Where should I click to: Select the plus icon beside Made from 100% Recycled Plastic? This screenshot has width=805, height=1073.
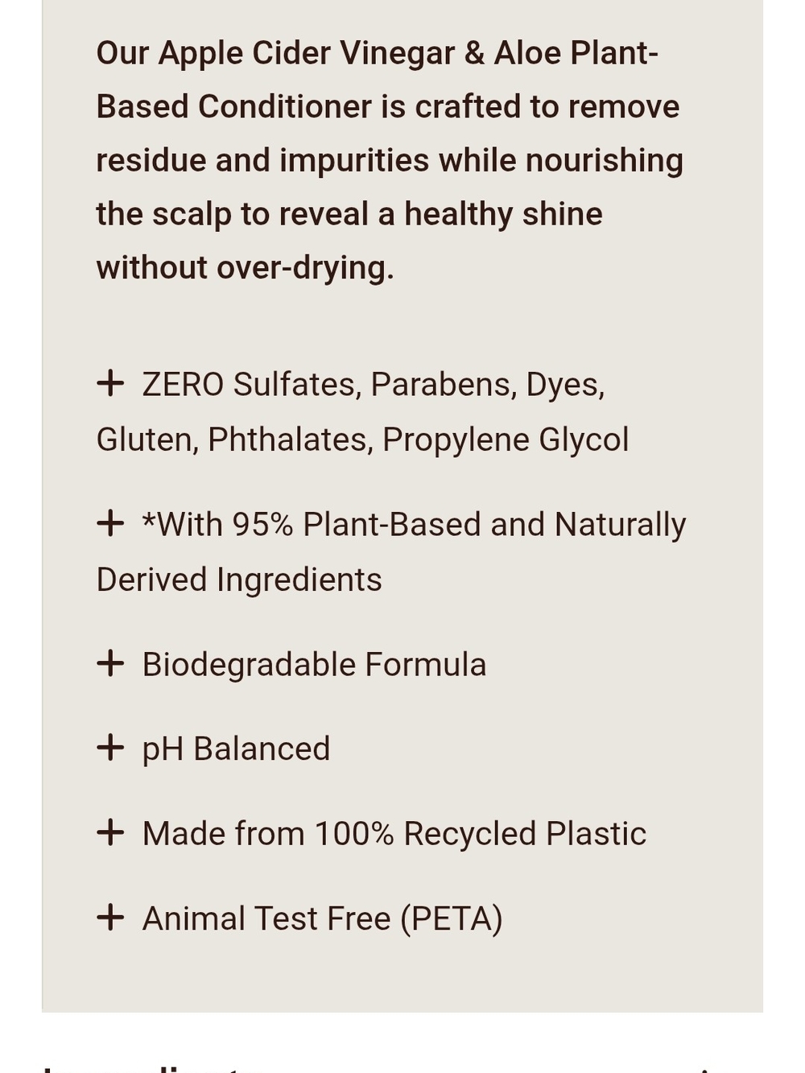click(x=110, y=832)
